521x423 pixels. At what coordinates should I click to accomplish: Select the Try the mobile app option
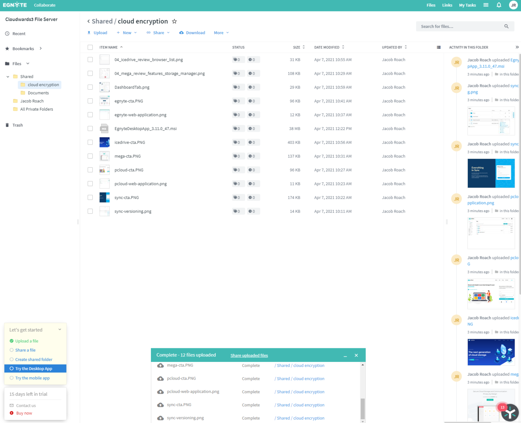(x=32, y=378)
